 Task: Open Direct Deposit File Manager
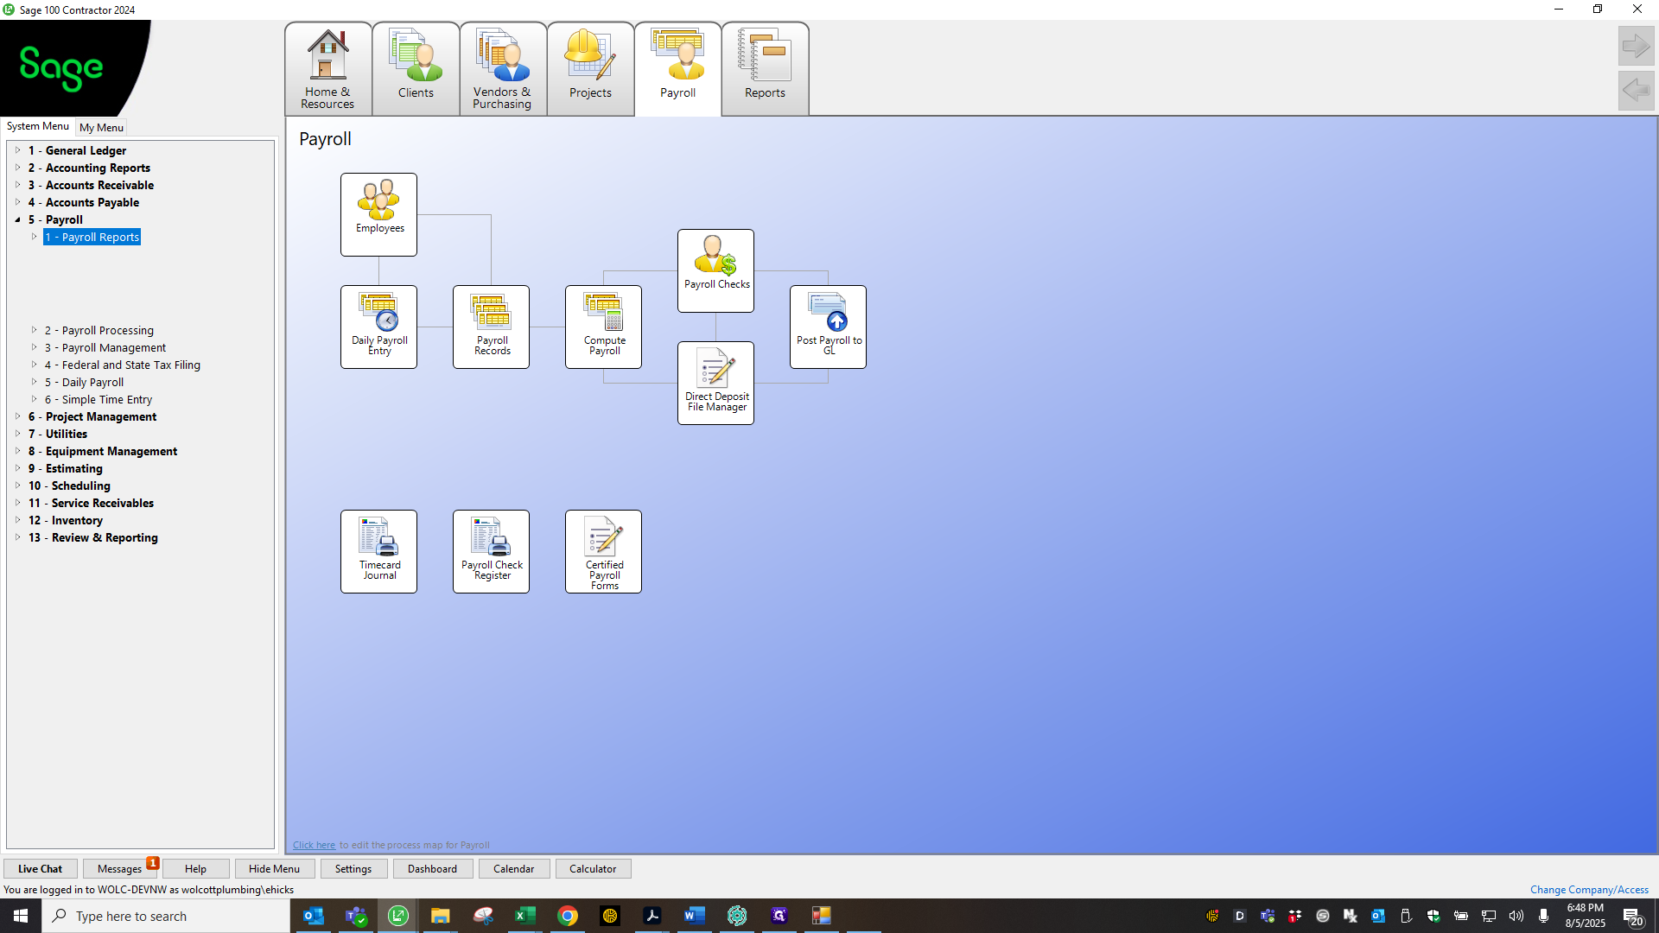715,383
